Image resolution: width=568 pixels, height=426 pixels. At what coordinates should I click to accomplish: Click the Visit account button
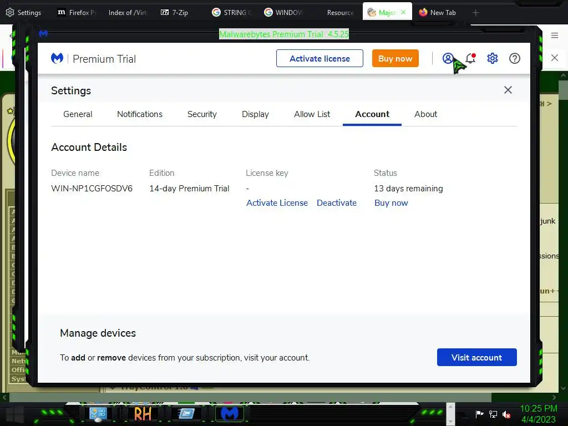[x=476, y=358]
